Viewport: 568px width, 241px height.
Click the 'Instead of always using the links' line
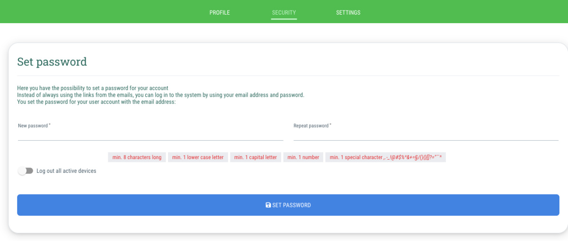point(160,95)
